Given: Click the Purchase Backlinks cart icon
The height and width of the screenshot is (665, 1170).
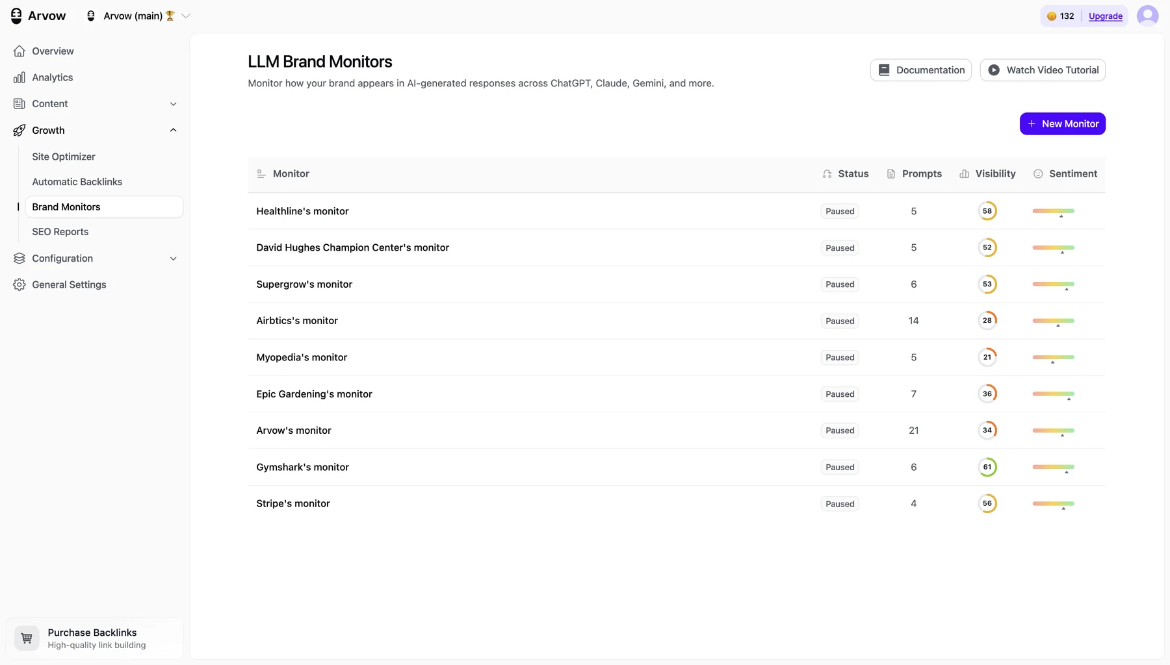Looking at the screenshot, I should tap(27, 638).
